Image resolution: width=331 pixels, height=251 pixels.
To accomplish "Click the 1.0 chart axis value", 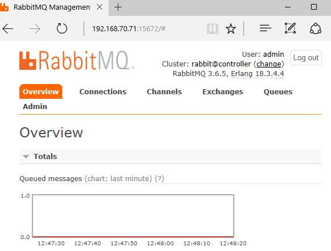I will (25, 196).
